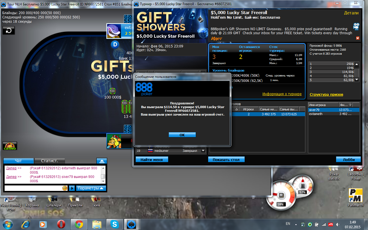
Task: Click the chat scrollbar up arrow
Action: (103, 168)
